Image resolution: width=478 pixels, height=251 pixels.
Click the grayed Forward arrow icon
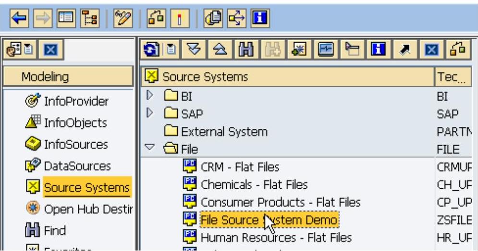click(x=43, y=18)
